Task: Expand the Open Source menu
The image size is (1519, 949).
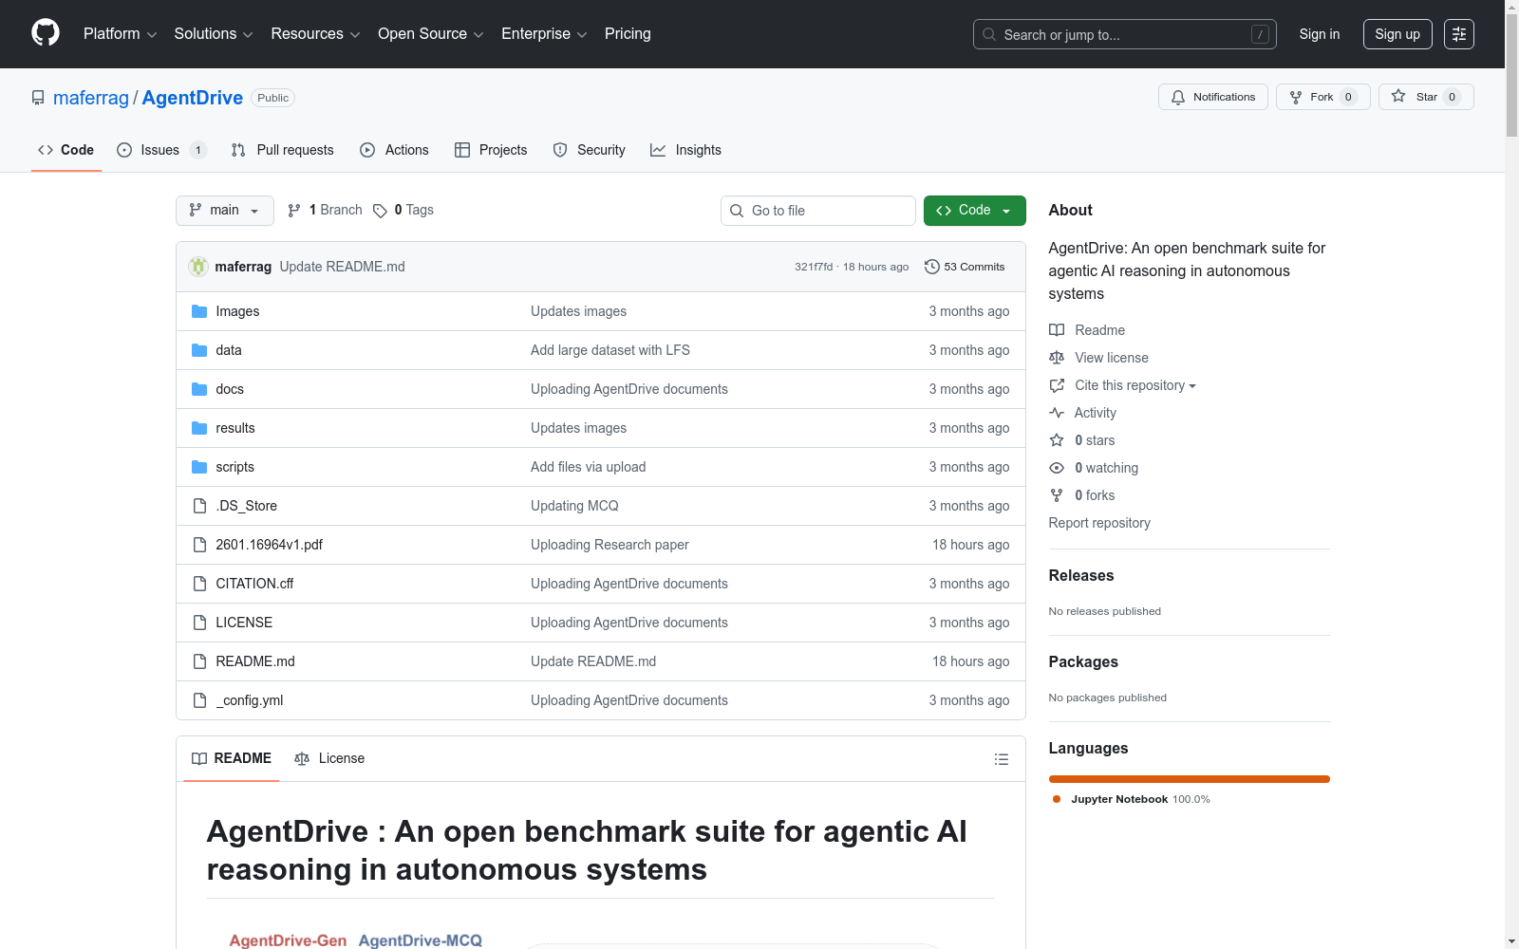Action: (431, 34)
